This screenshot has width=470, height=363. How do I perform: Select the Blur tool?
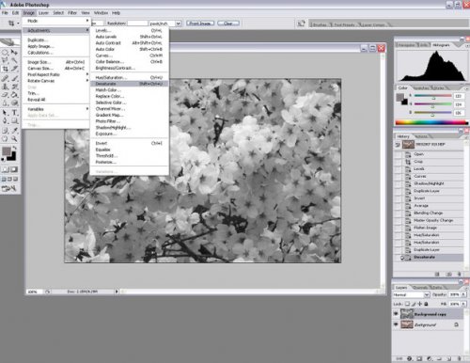6,103
